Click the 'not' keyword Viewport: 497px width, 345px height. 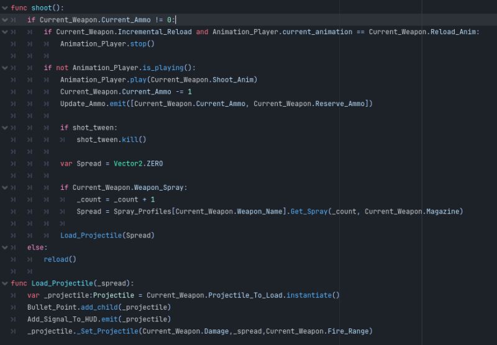[62, 68]
